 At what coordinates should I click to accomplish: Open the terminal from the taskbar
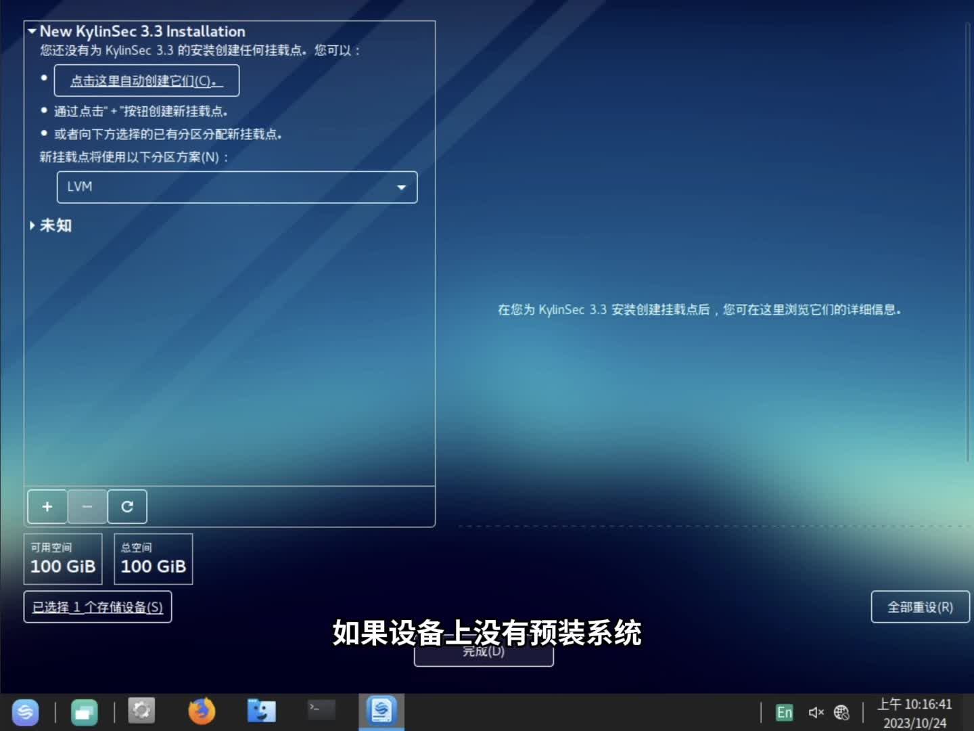point(321,711)
